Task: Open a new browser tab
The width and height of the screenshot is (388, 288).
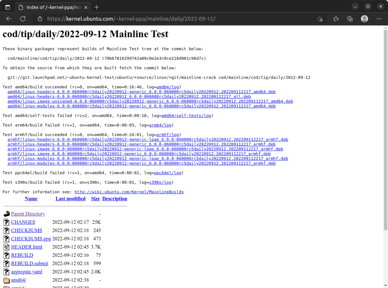Action: [97, 7]
